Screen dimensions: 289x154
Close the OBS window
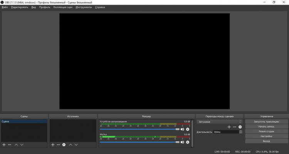click(x=284, y=2)
